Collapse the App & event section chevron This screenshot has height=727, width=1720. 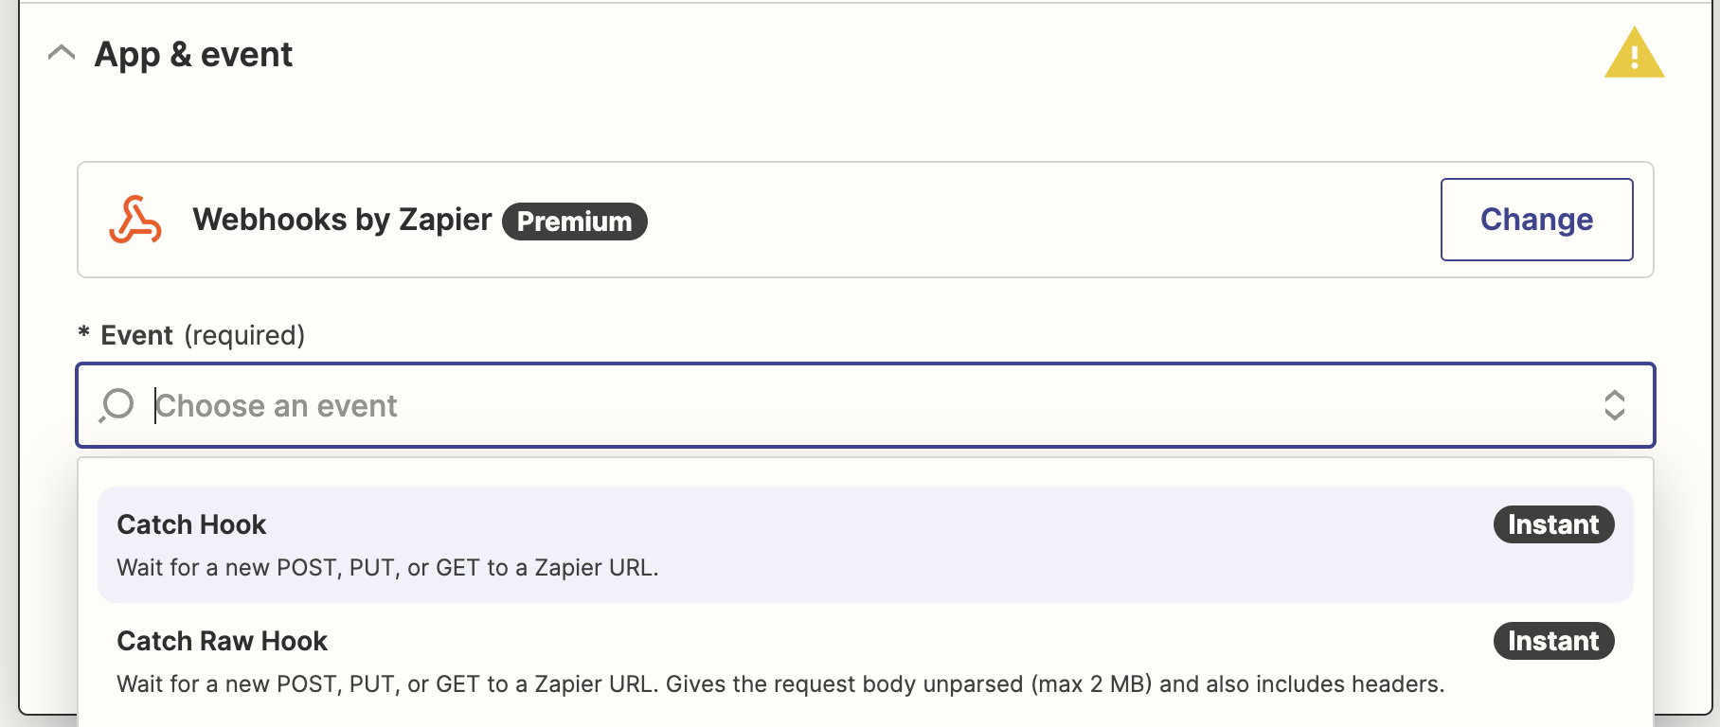[x=62, y=53]
